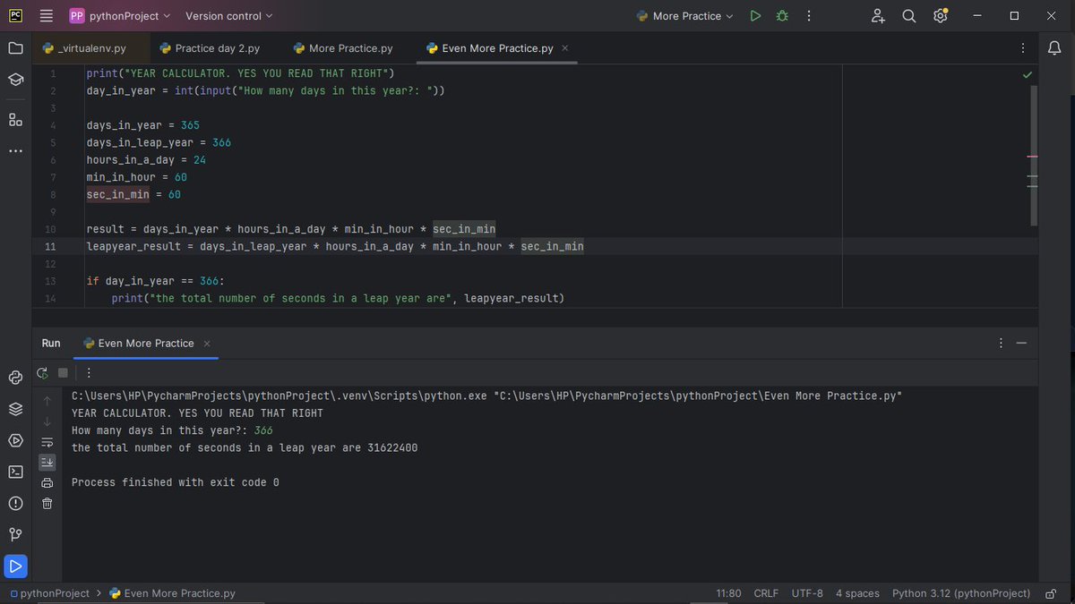Open the Problems tool window icon
1075x604 pixels.
tap(15, 502)
